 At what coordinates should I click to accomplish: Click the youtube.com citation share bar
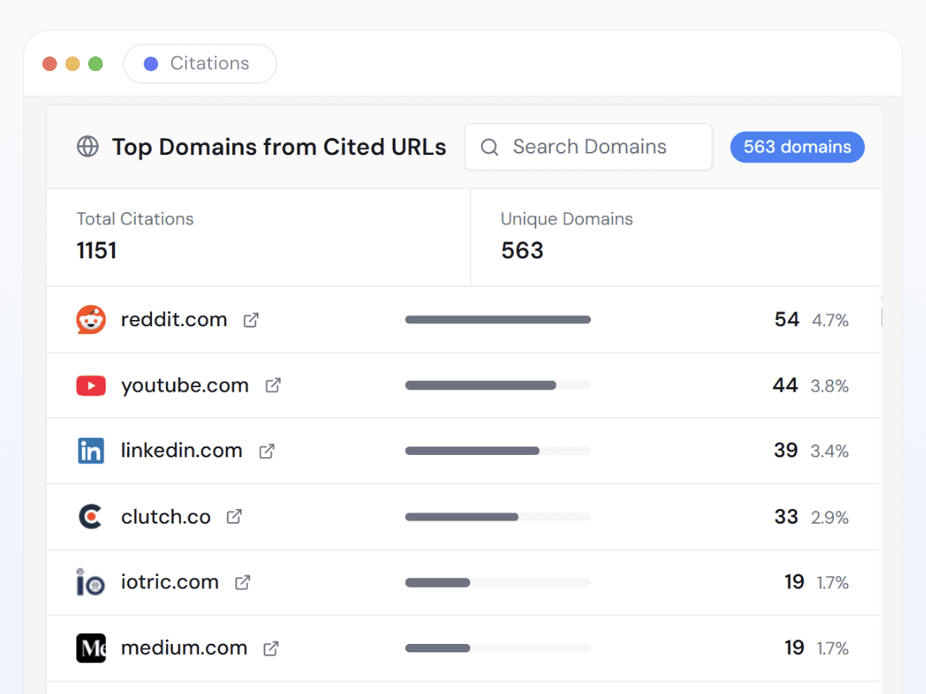click(498, 385)
